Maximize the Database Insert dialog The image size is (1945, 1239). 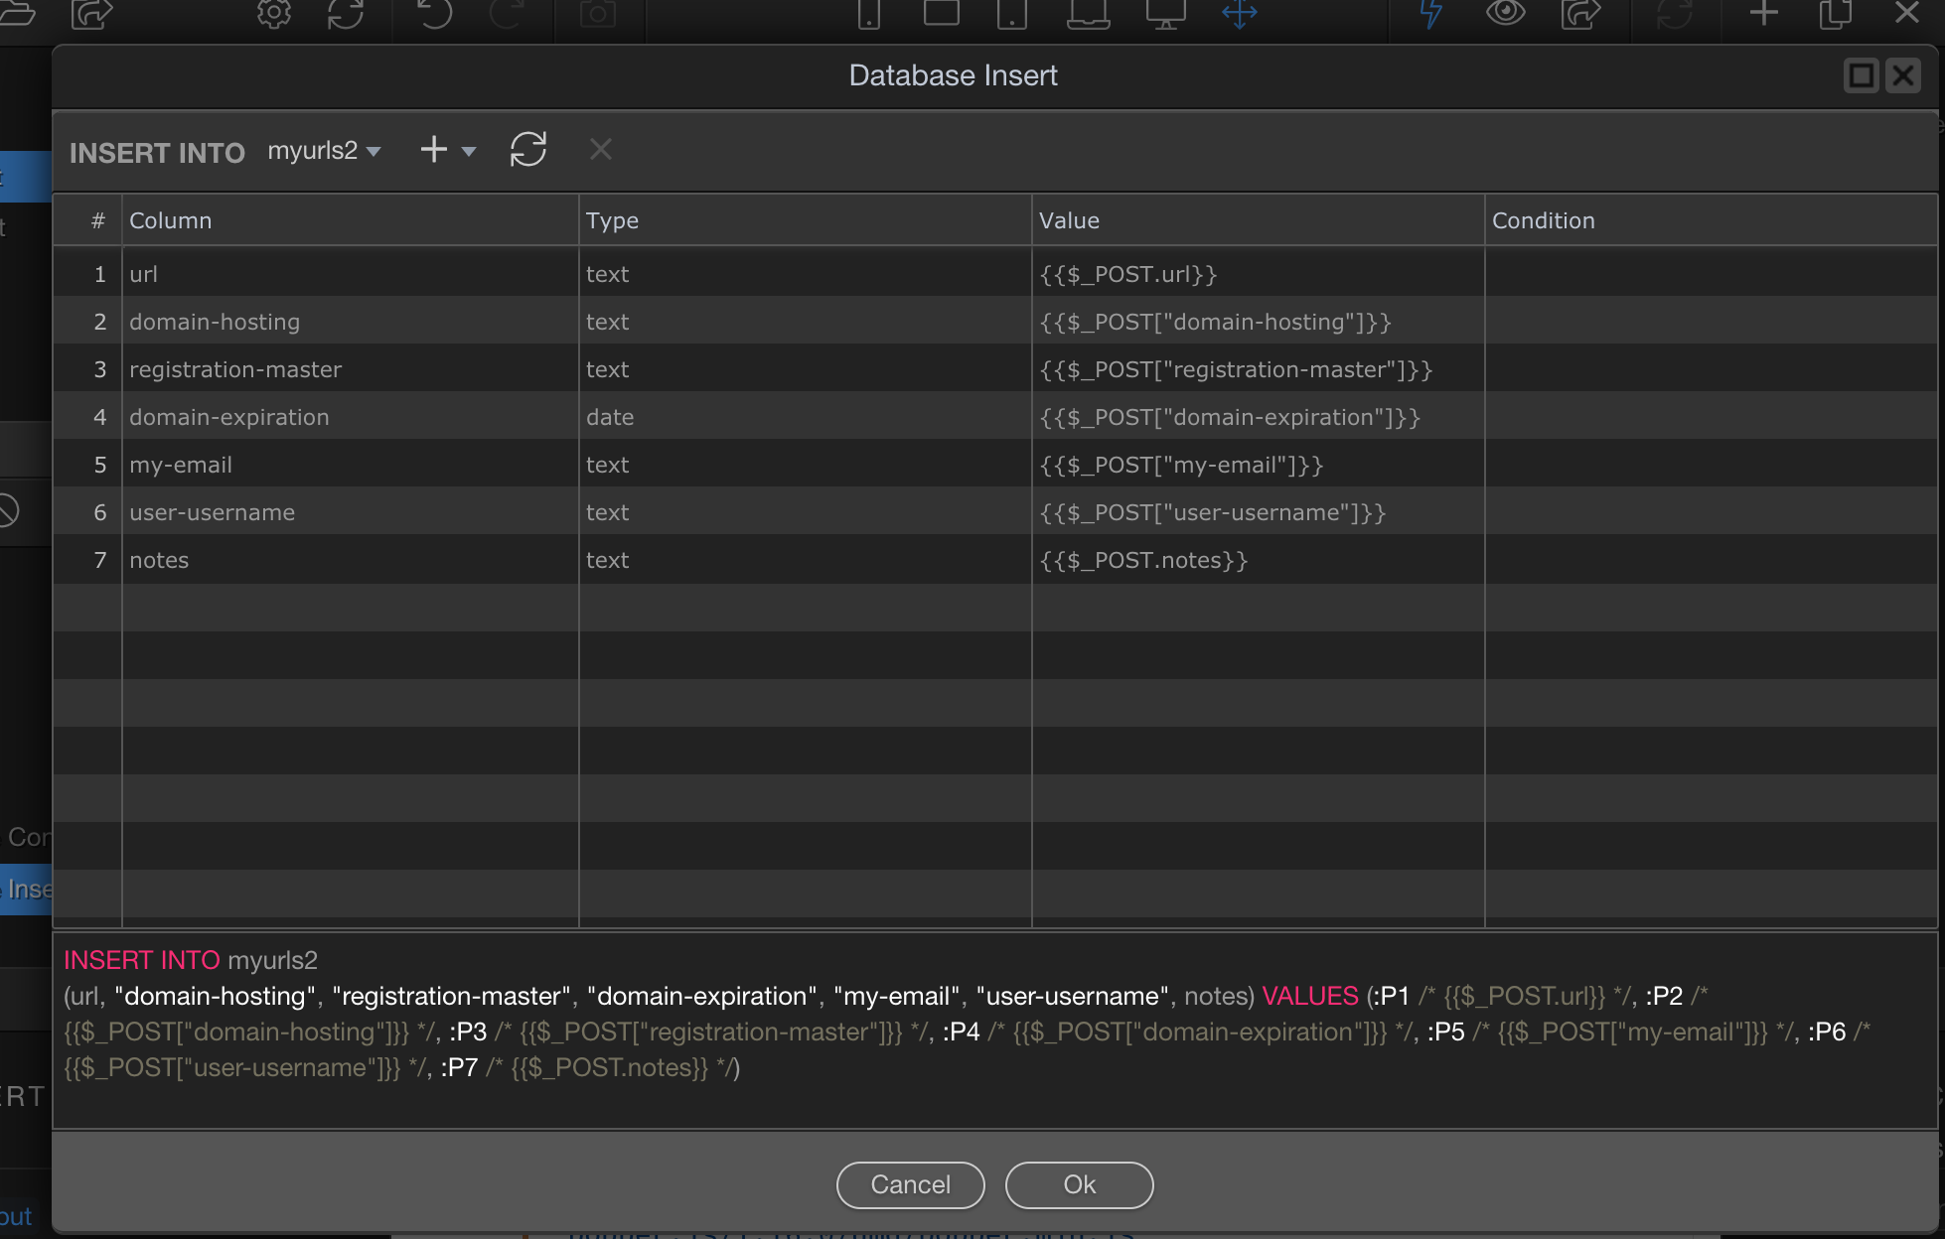tap(1861, 75)
